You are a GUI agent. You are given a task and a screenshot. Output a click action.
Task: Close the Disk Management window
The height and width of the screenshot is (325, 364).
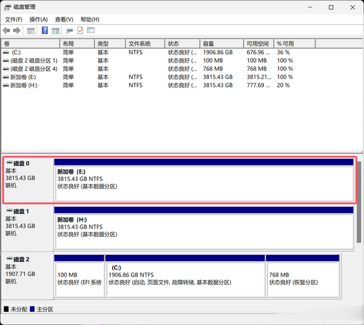[353, 7]
